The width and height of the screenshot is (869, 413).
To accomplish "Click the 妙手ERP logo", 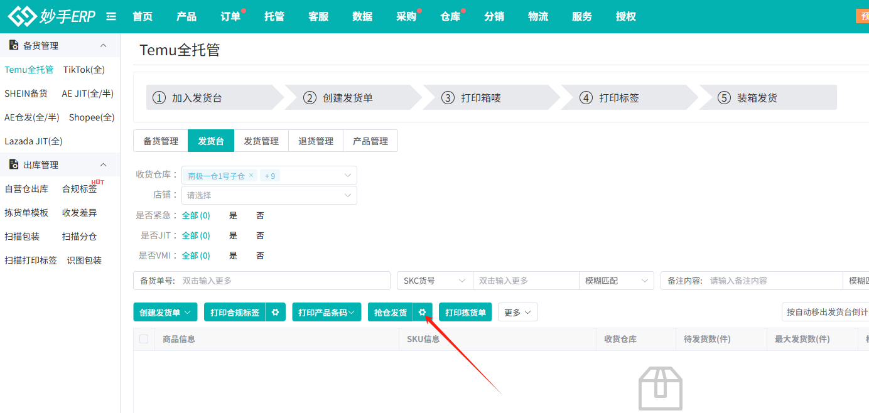I will tap(51, 16).
